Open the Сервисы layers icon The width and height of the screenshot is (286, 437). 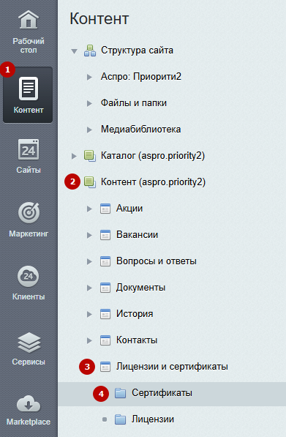click(x=29, y=343)
